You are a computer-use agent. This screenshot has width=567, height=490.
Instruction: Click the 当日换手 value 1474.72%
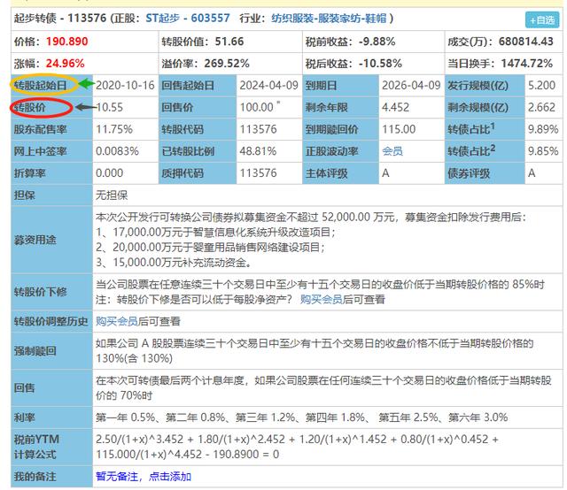coord(527,64)
